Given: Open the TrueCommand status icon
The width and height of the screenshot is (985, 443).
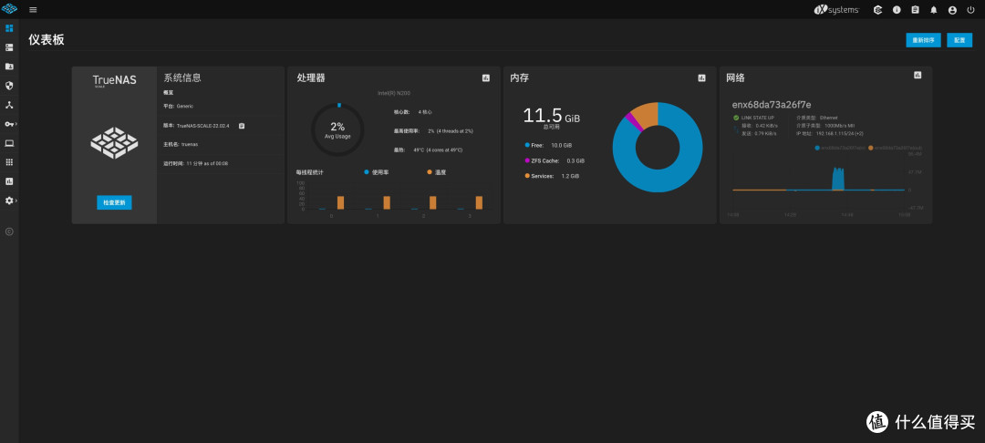Looking at the screenshot, I should point(877,10).
